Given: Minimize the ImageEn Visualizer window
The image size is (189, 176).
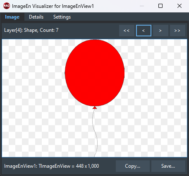Looking at the screenshot, I should click(142, 6).
